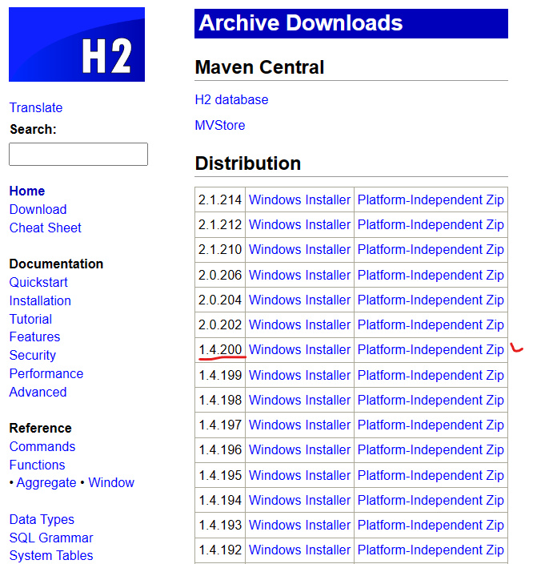Download Platform-Independent Zip for 2.1.214

[431, 199]
